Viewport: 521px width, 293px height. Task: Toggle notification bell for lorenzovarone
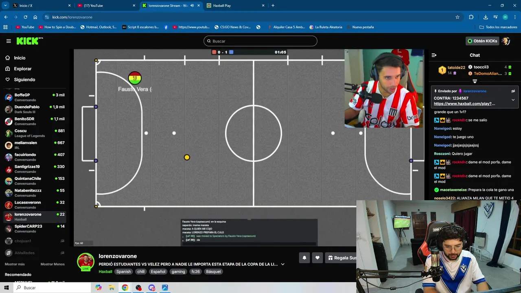coord(304,258)
